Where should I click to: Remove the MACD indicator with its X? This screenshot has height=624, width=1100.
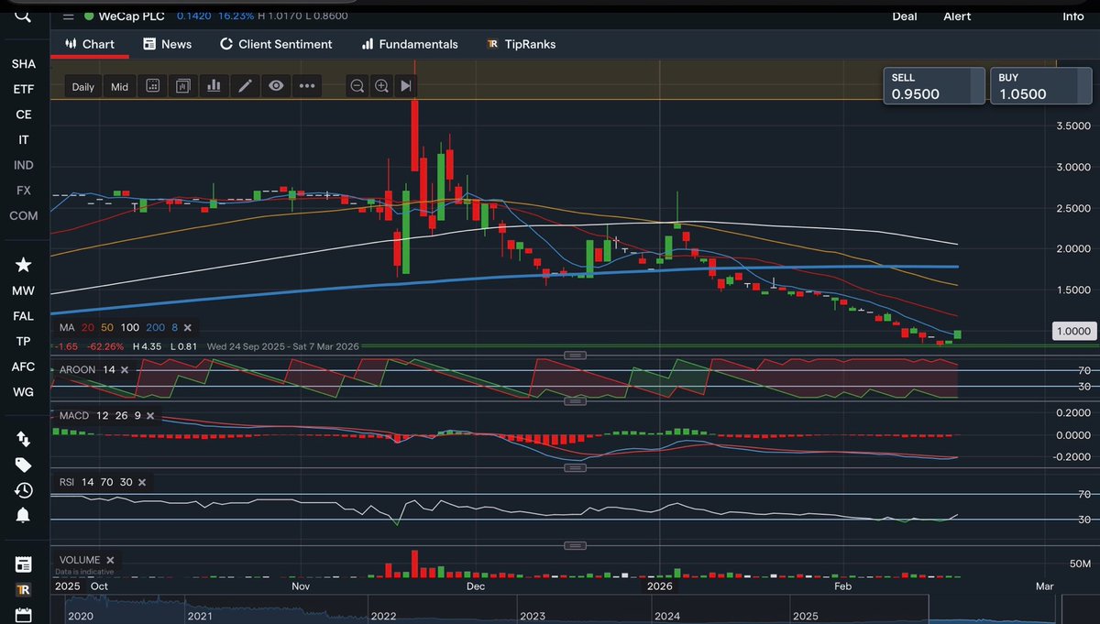[150, 415]
